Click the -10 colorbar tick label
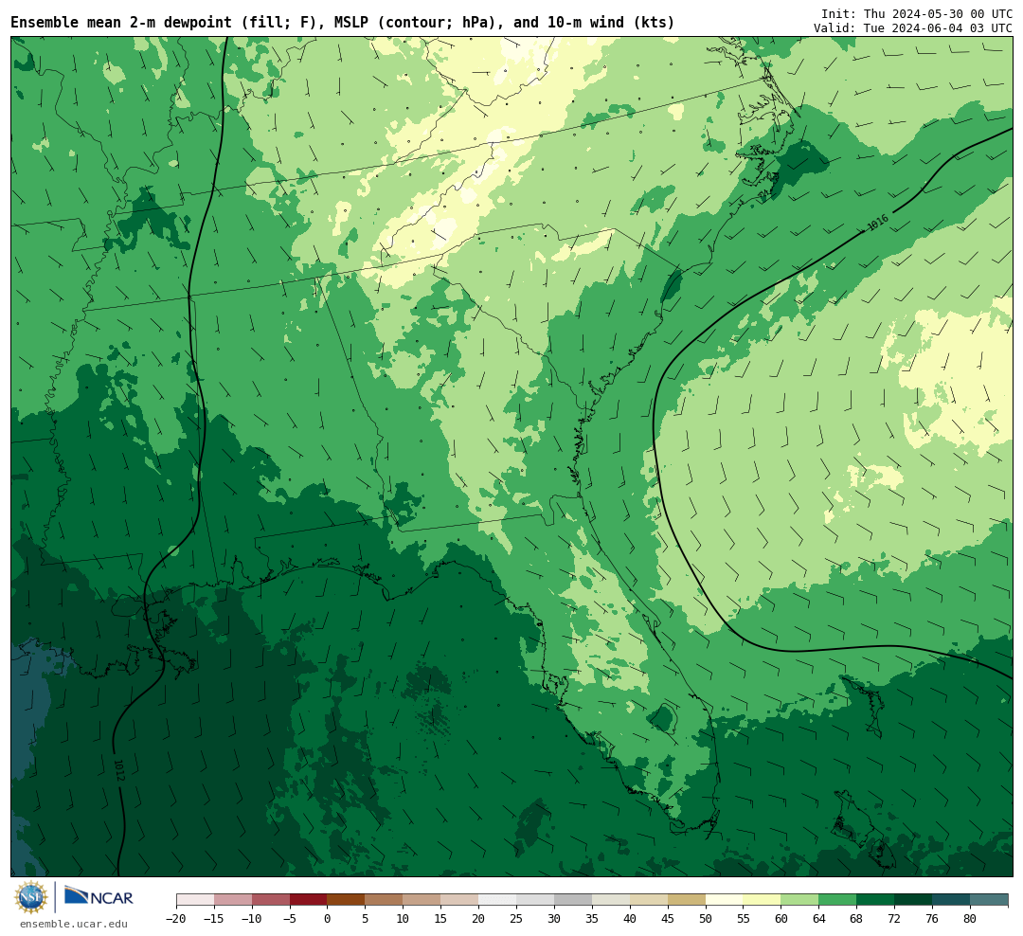Image resolution: width=1023 pixels, height=936 pixels. (x=252, y=918)
